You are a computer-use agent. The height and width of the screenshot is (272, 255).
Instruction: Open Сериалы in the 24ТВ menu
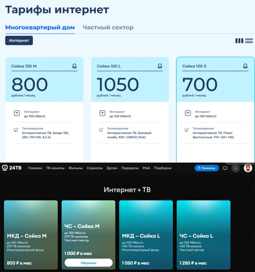(x=95, y=168)
